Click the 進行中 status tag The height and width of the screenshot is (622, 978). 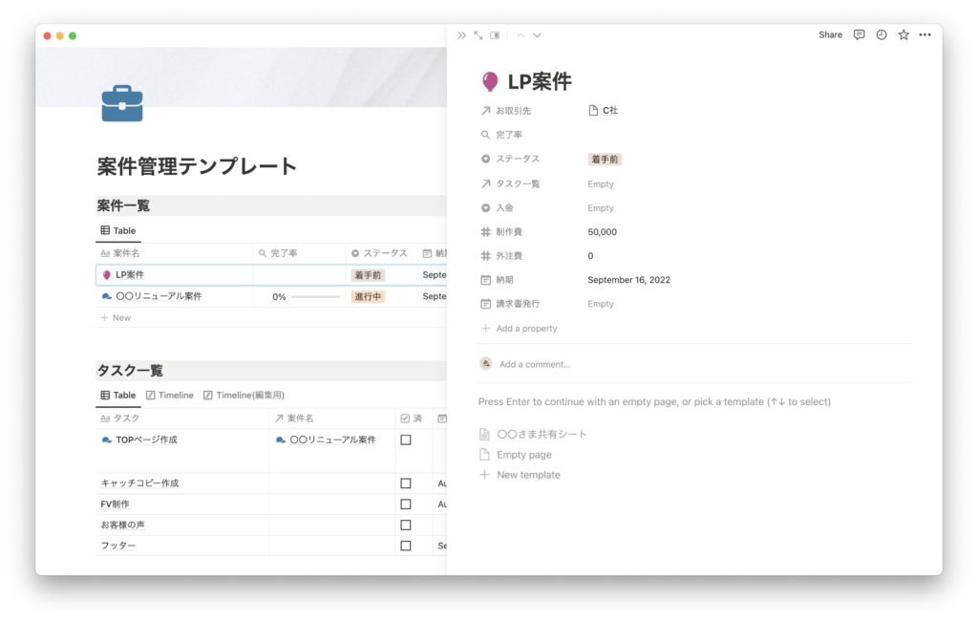click(x=368, y=297)
